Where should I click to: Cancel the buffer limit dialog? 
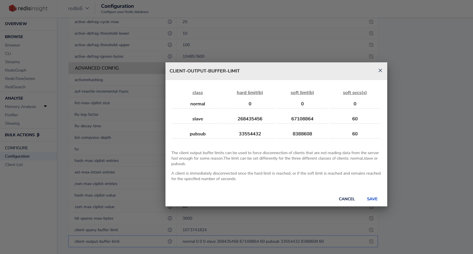[347, 199]
